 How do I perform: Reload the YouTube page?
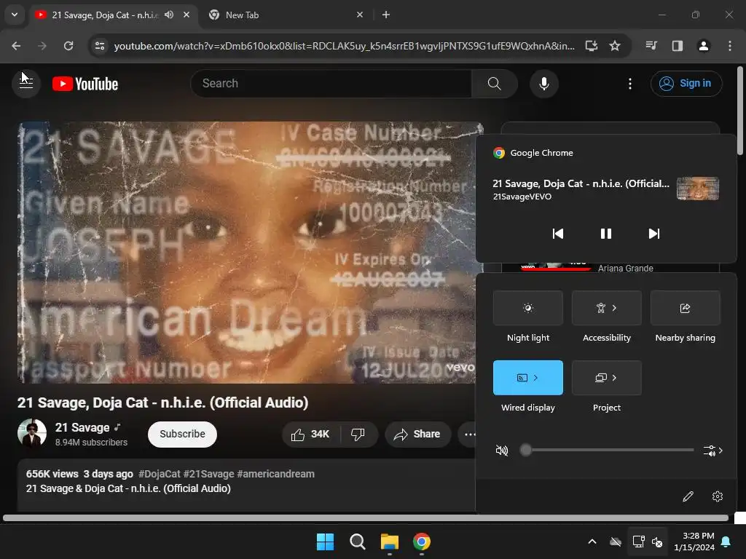pyautogui.click(x=68, y=46)
